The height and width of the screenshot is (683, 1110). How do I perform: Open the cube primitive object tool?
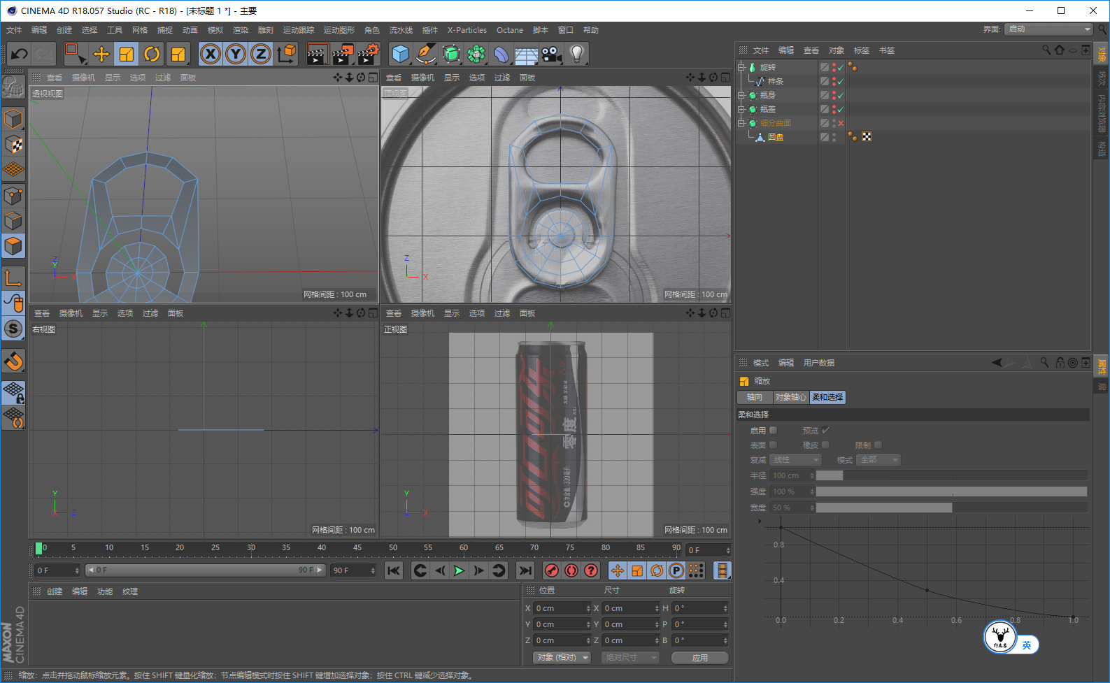tap(400, 54)
